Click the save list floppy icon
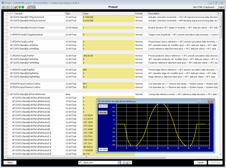This screenshot has width=226, height=168. [x=126, y=163]
